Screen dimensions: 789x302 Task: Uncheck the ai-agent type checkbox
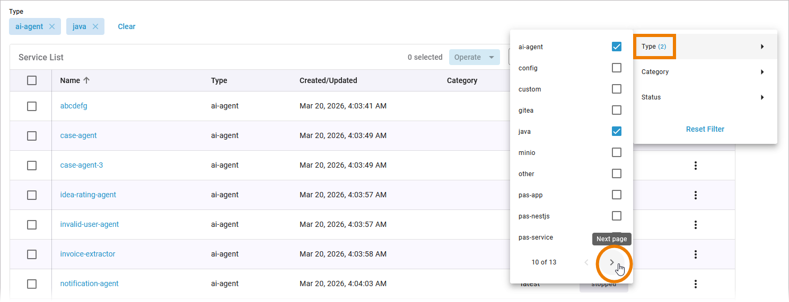[x=616, y=47]
